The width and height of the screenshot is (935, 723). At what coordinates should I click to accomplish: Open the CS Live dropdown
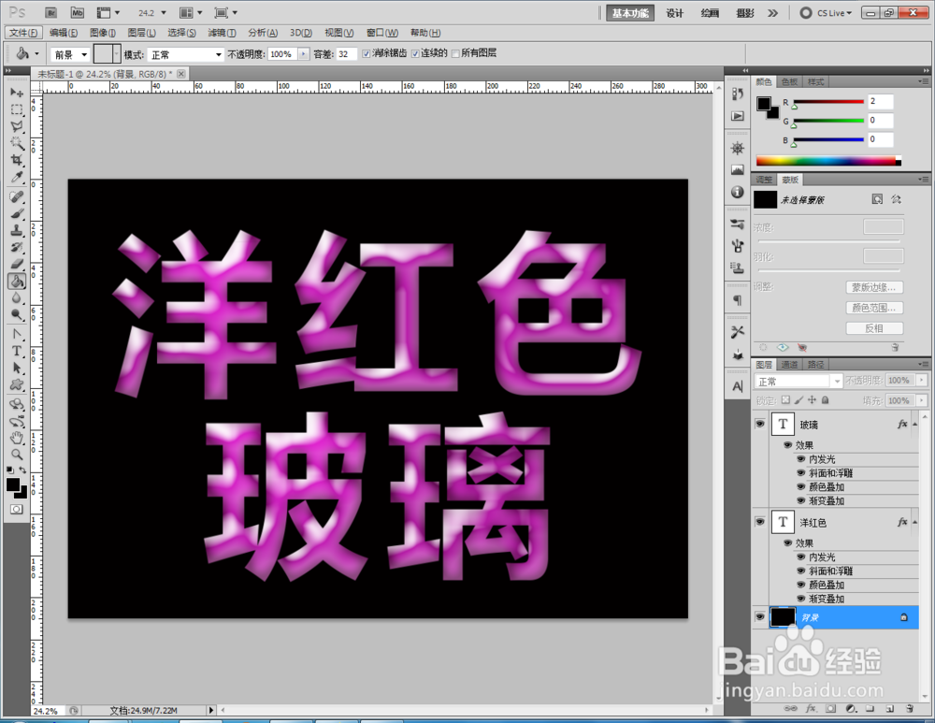[827, 12]
